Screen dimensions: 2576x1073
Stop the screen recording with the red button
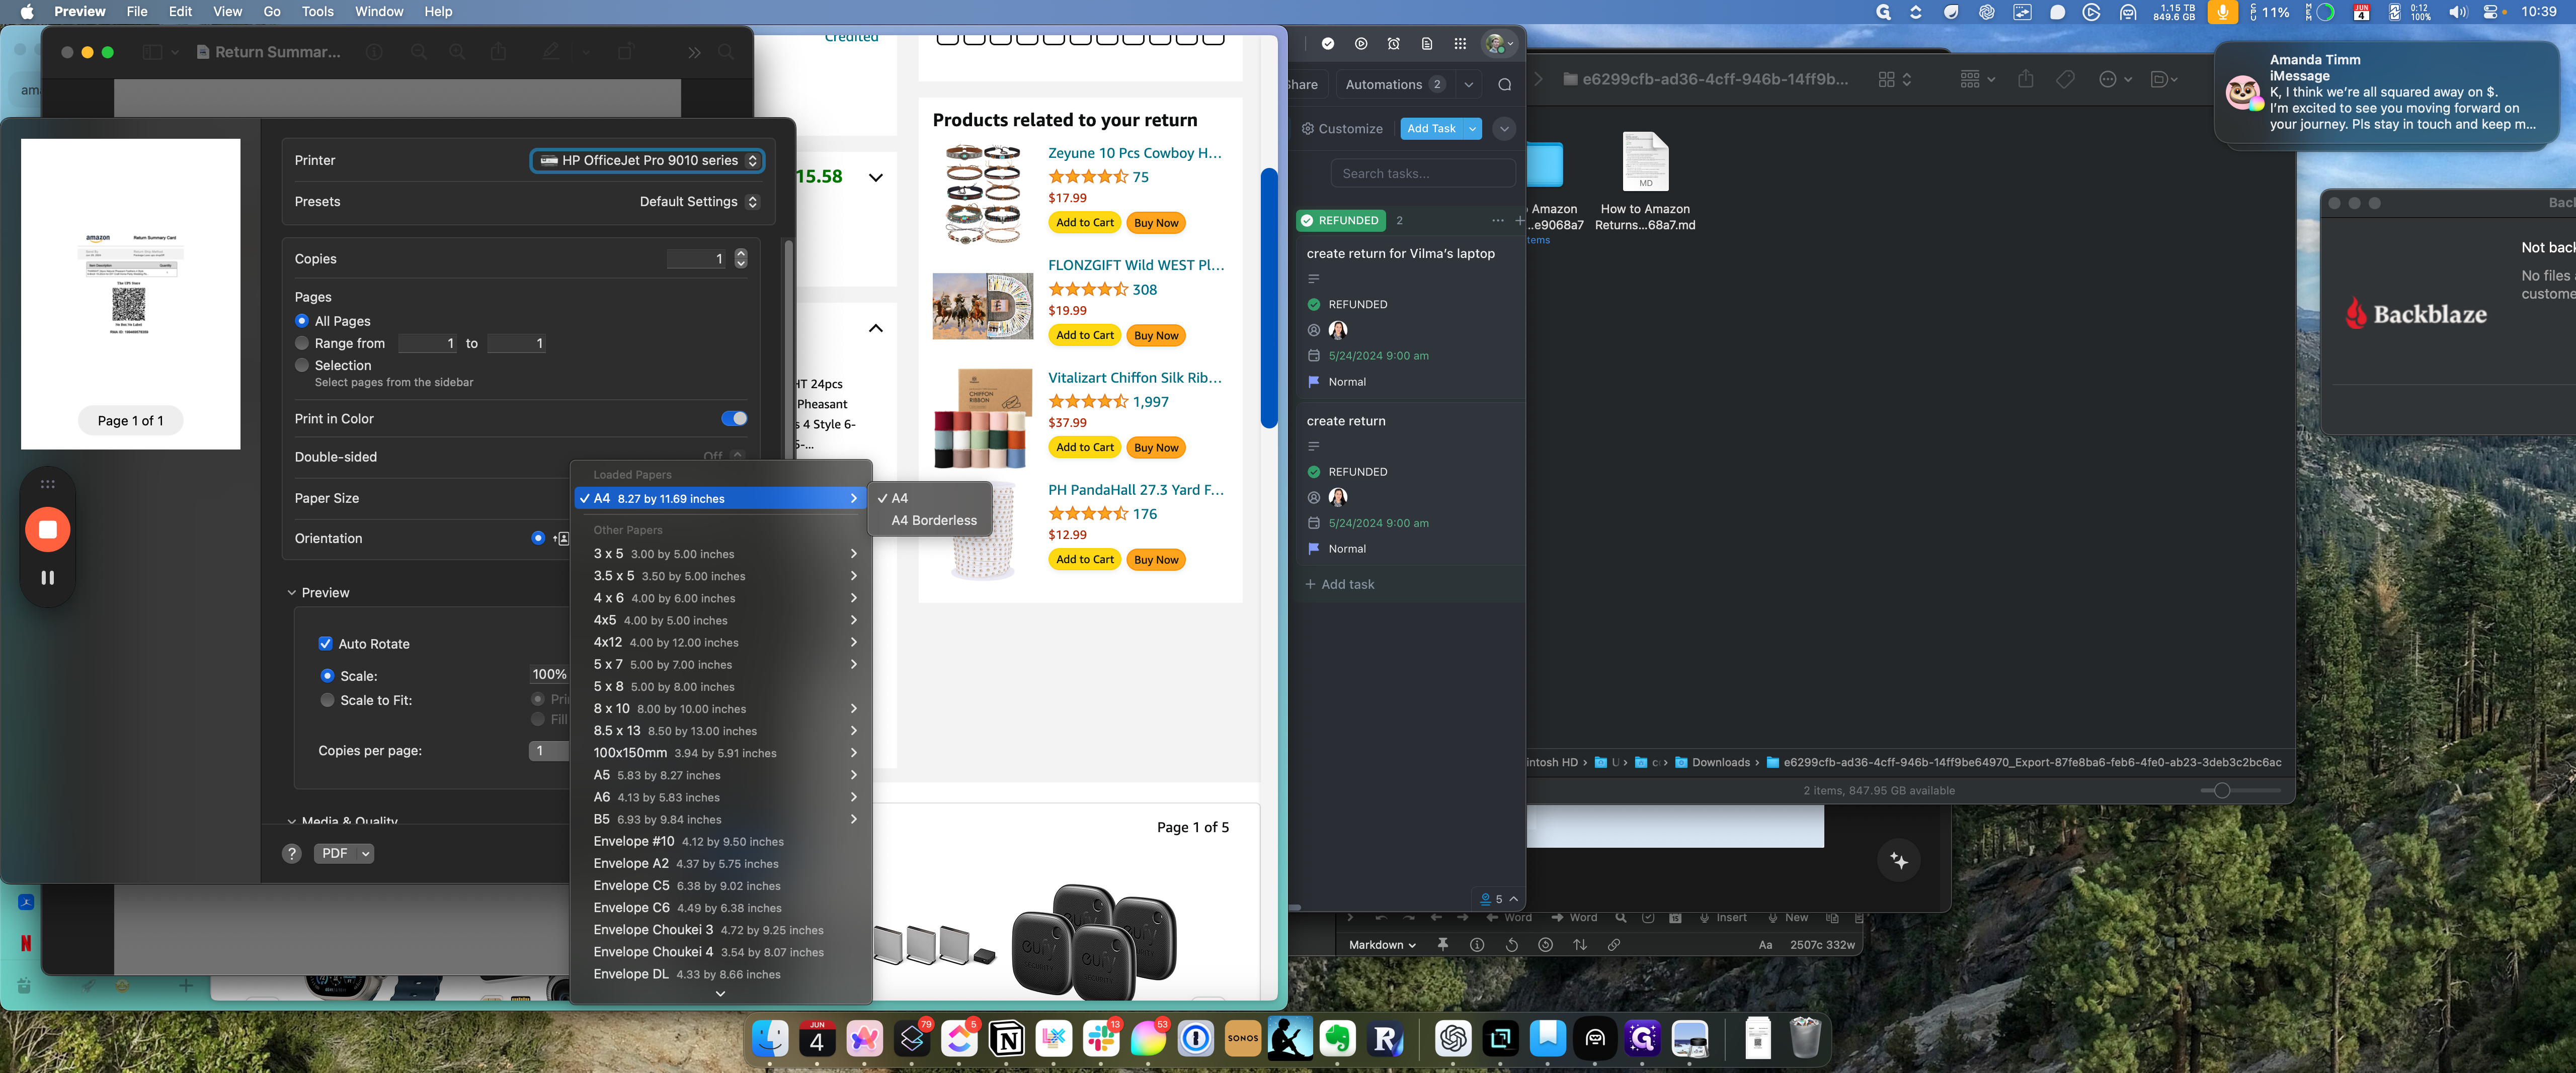(47, 529)
